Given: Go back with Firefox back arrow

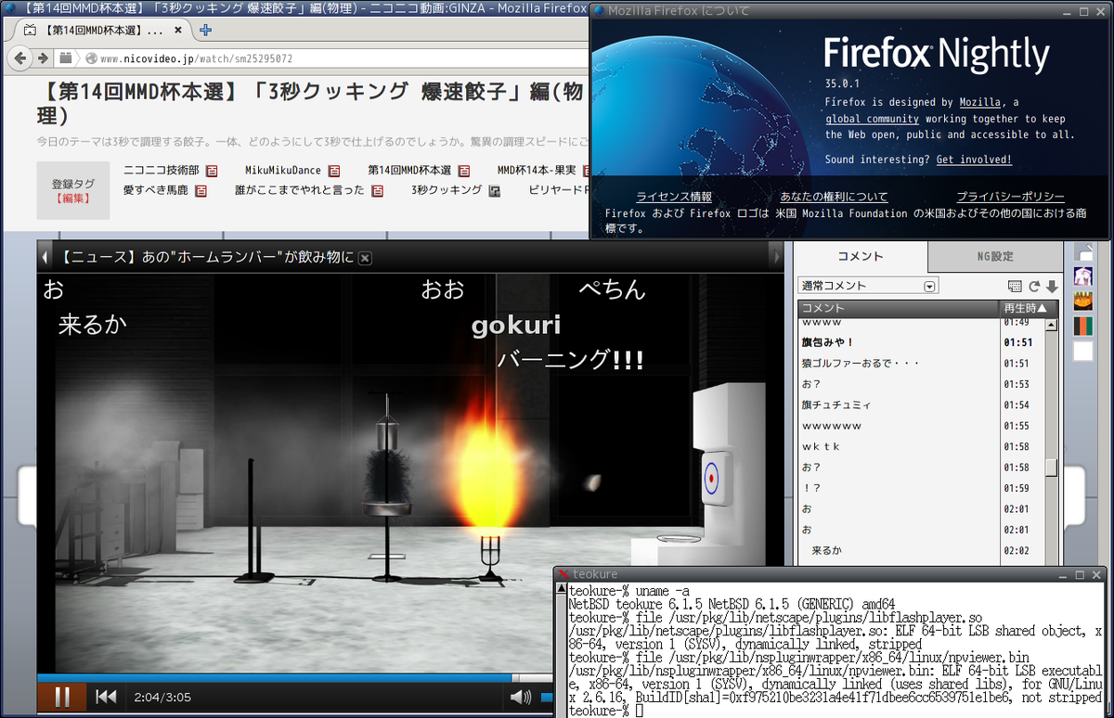Looking at the screenshot, I should 18,58.
